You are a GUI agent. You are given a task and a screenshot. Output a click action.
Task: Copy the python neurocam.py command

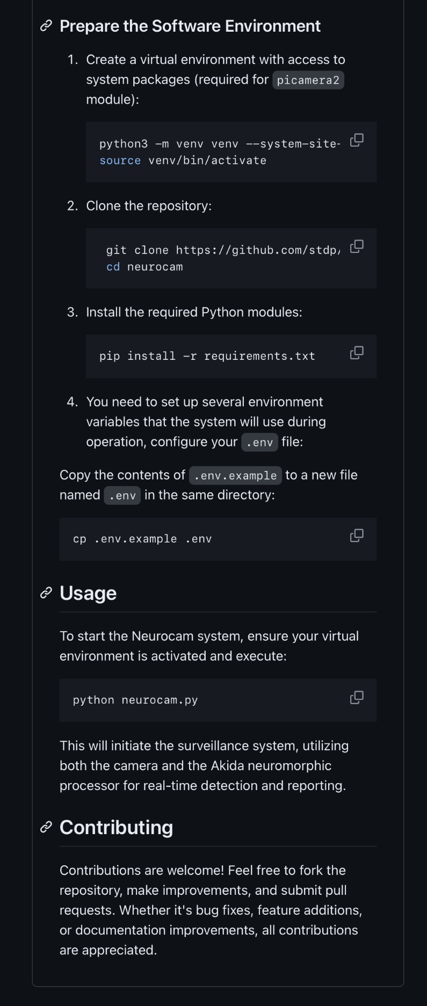click(x=357, y=697)
